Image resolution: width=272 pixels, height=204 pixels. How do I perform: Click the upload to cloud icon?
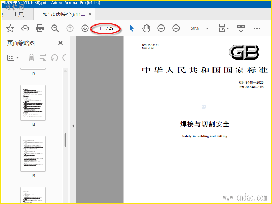(x=25, y=28)
